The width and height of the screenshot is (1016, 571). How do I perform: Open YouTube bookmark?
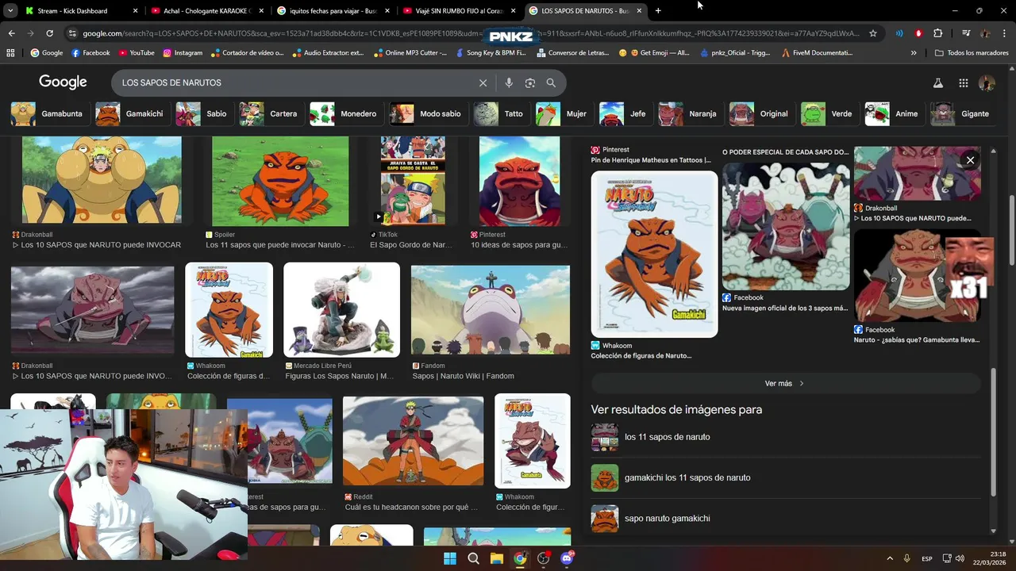[x=136, y=52]
